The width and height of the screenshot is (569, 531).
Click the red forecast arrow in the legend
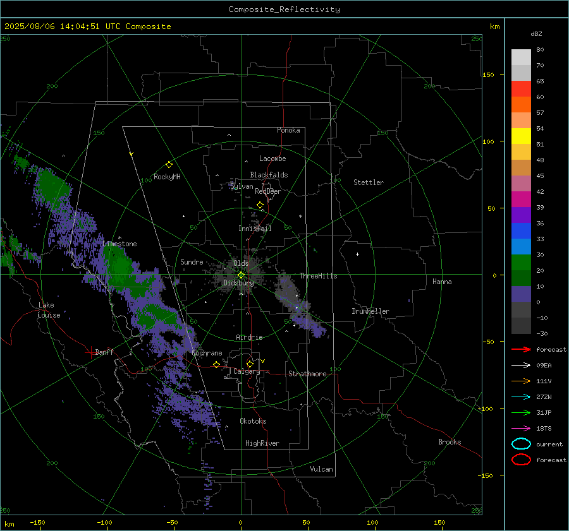pyautogui.click(x=521, y=349)
